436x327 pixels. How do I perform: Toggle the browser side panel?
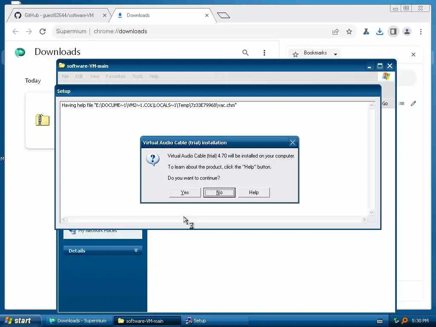393,32
